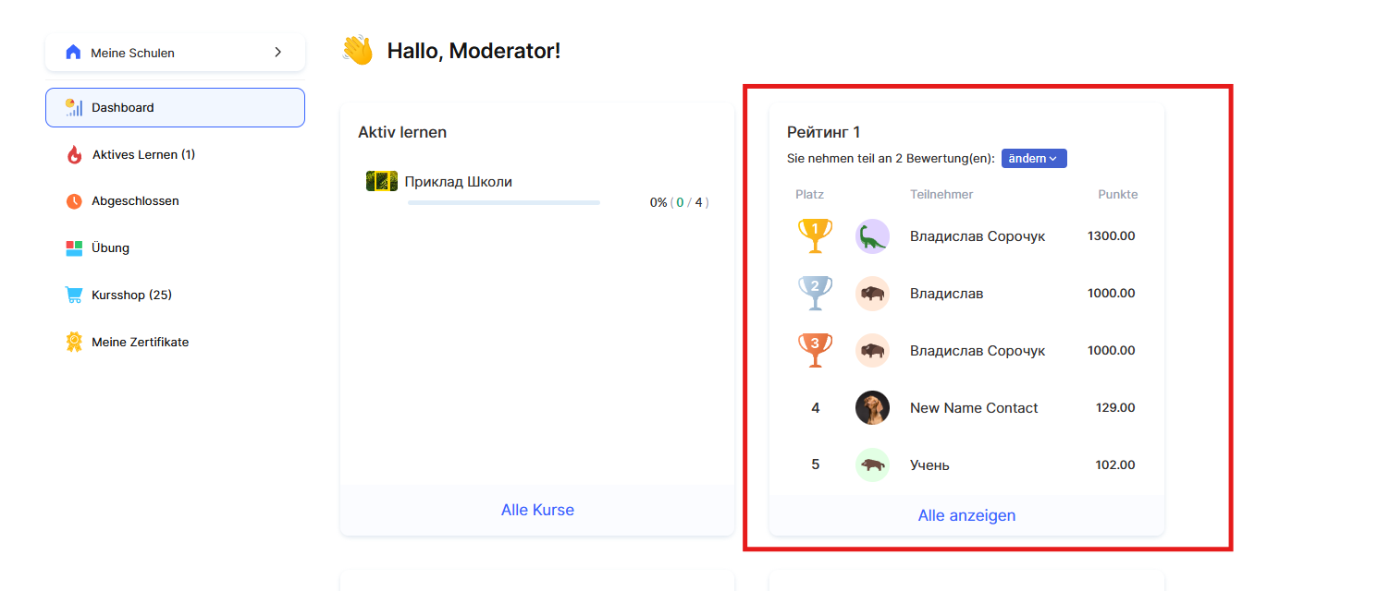The height and width of the screenshot is (591, 1390).
Task: Open the Приклад Школи course thumbnail
Action: 382,181
